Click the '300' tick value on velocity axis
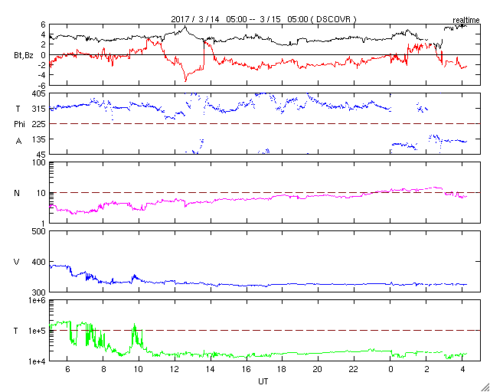 point(39,292)
